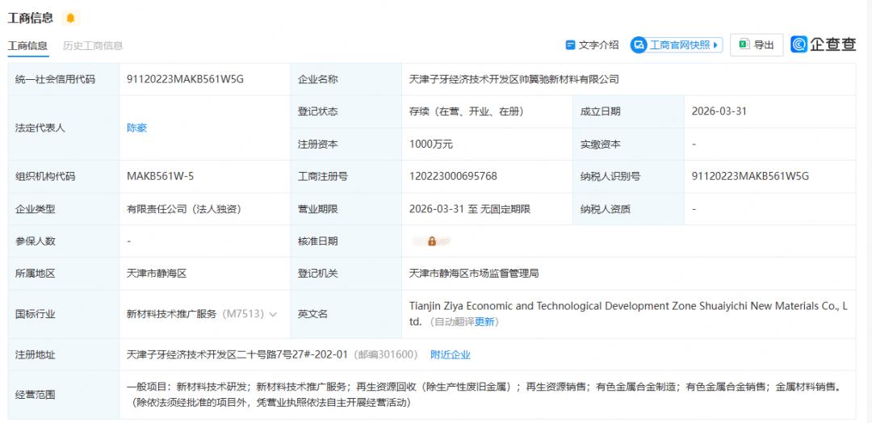The height and width of the screenshot is (423, 872).
Task: Click organization code MAKB561W-5
Action: click(160, 177)
